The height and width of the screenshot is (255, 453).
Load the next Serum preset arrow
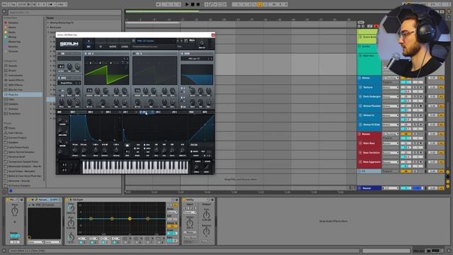[x=181, y=41]
